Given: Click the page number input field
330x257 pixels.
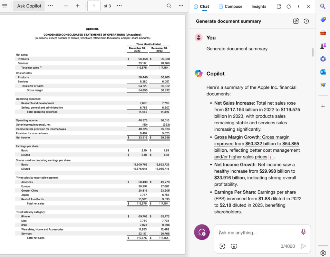Looking at the screenshot, I should (94, 6).
